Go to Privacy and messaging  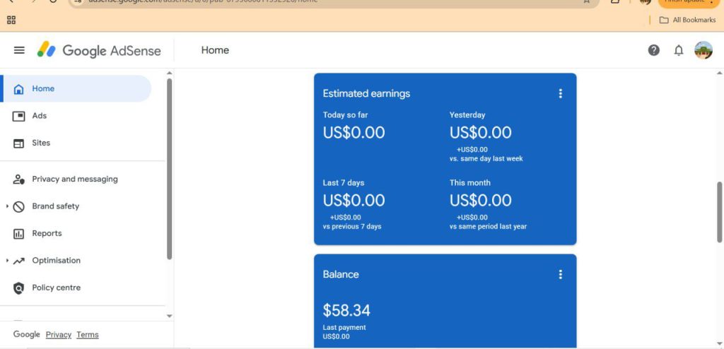coord(74,179)
